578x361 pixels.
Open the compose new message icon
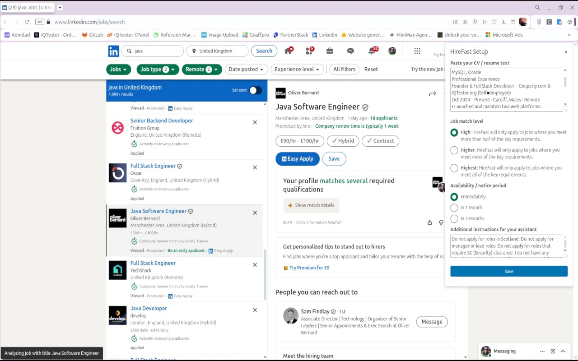click(x=553, y=351)
